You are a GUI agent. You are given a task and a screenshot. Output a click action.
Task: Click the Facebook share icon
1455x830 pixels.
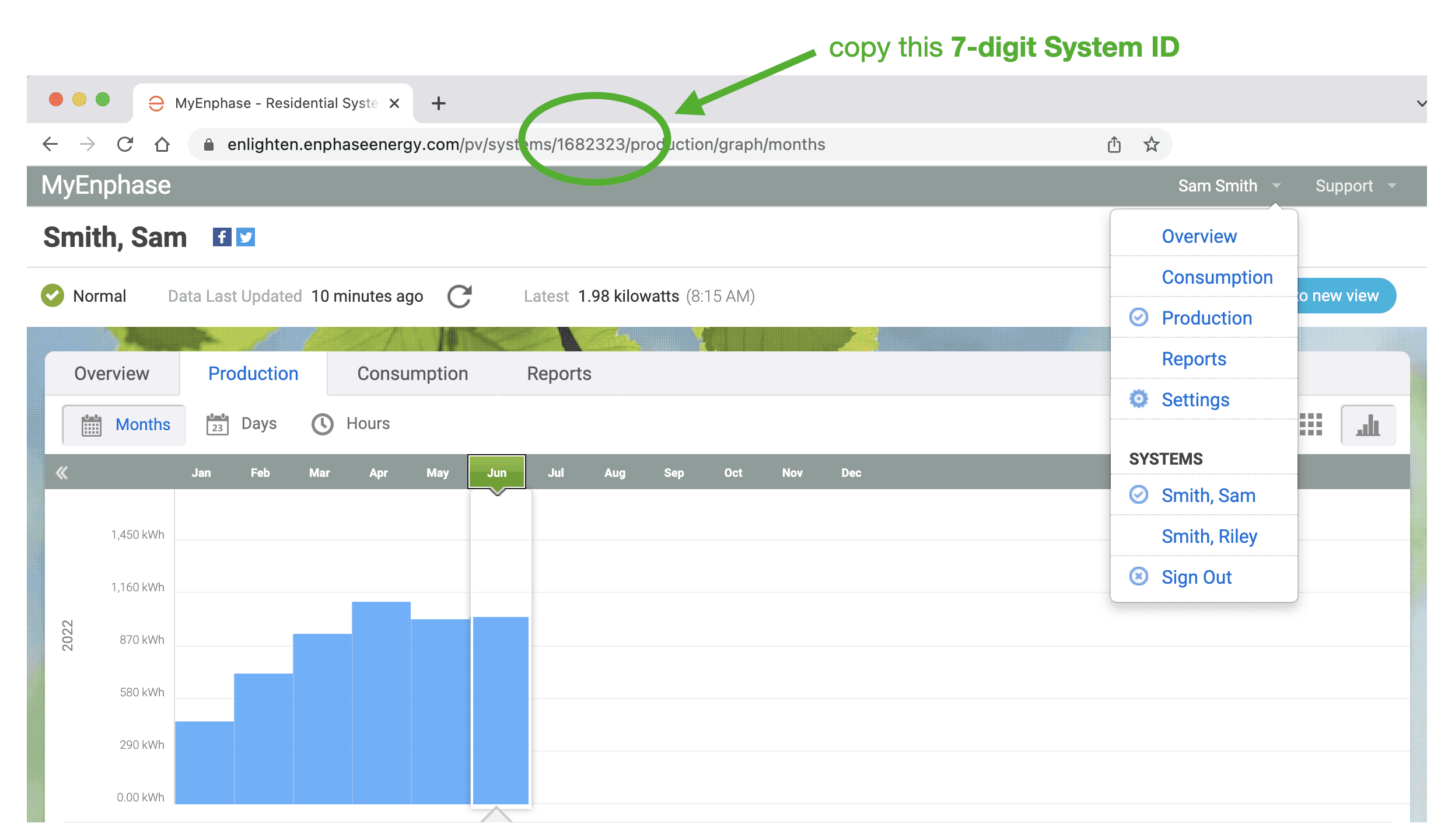(222, 237)
